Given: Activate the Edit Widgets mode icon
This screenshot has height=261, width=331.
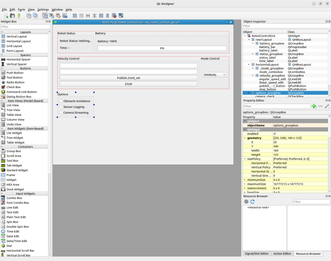Looking at the screenshot, I should click(x=45, y=16).
